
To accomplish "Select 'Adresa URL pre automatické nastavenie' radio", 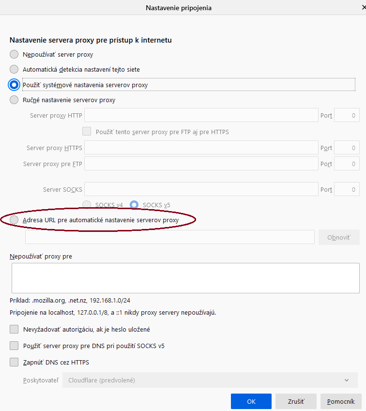I will [14, 220].
